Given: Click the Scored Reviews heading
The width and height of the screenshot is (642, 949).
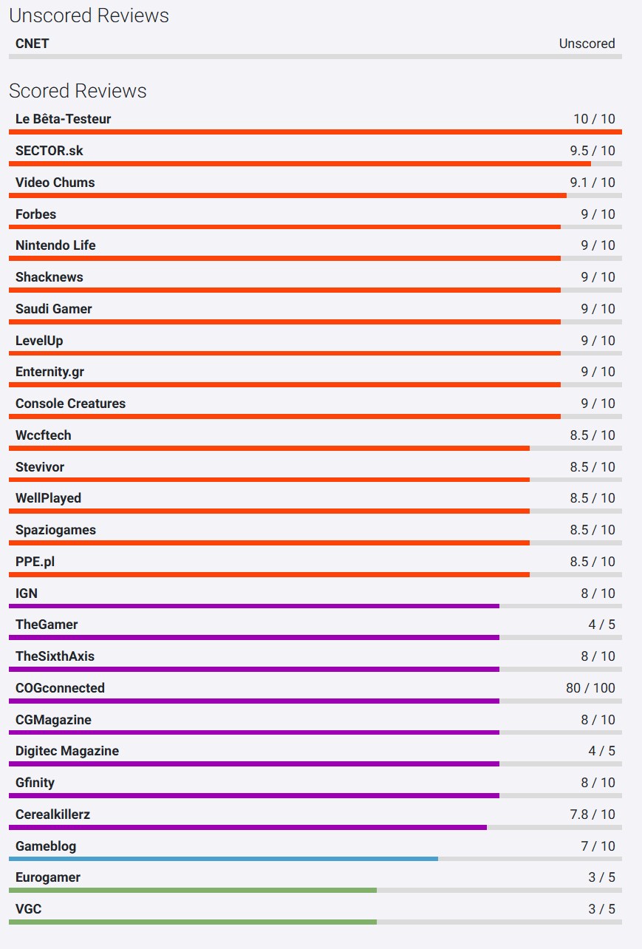Looking at the screenshot, I should click(x=78, y=91).
